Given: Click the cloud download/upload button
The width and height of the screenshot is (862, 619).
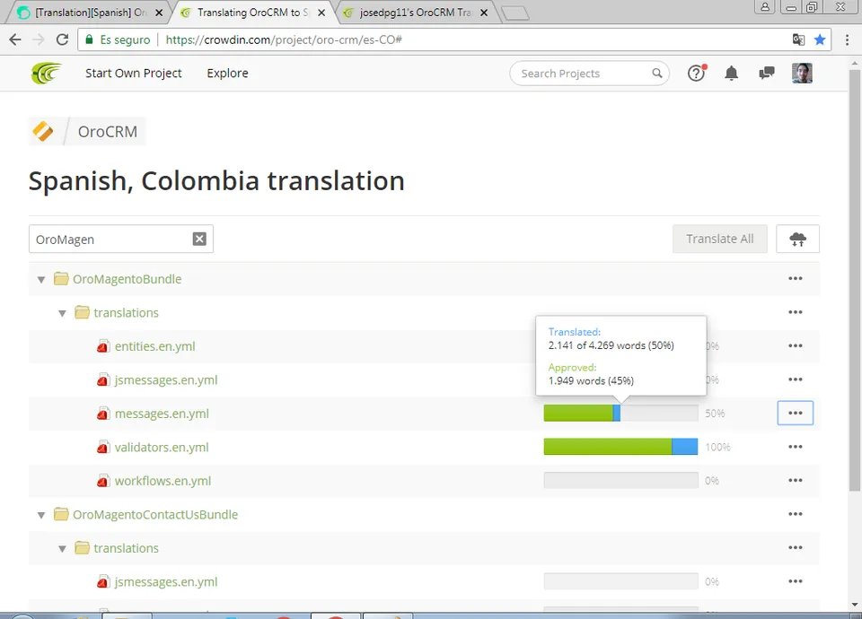Looking at the screenshot, I should pos(797,239).
